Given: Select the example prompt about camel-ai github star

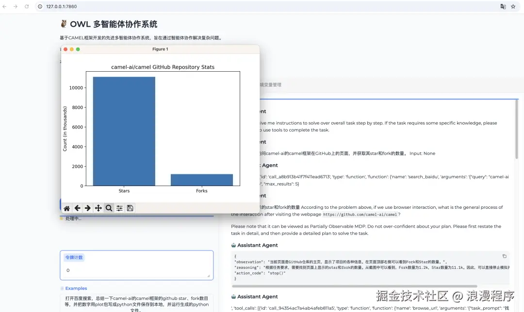Looking at the screenshot, I should click(x=137, y=304).
